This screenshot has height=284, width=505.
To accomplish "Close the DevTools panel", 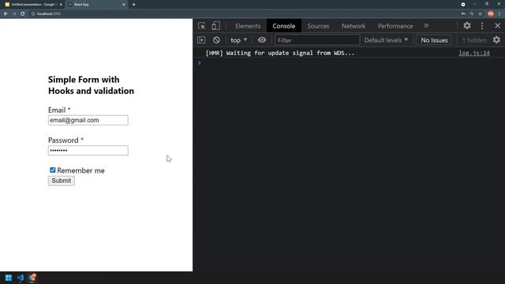I will 498,25.
